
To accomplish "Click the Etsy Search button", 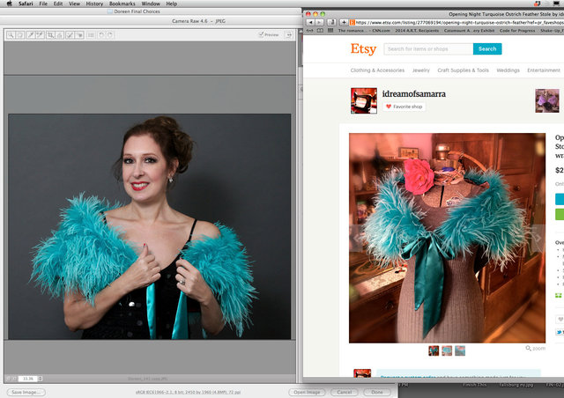I will 486,49.
